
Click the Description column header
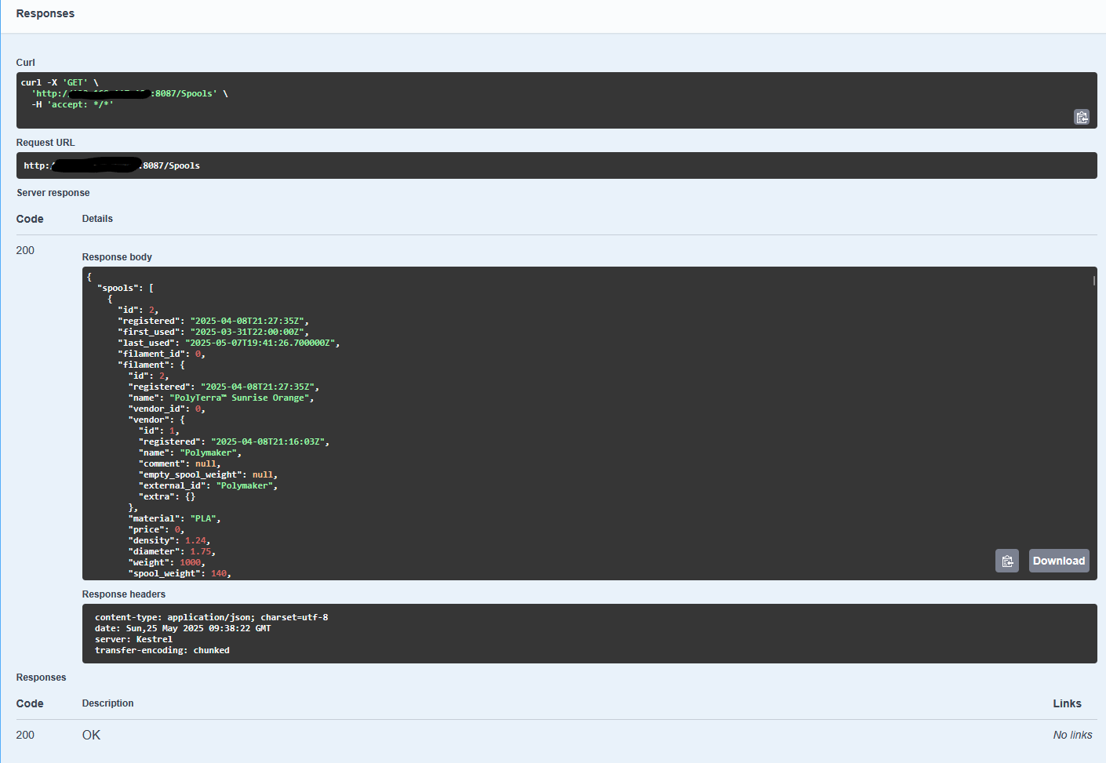click(x=107, y=703)
